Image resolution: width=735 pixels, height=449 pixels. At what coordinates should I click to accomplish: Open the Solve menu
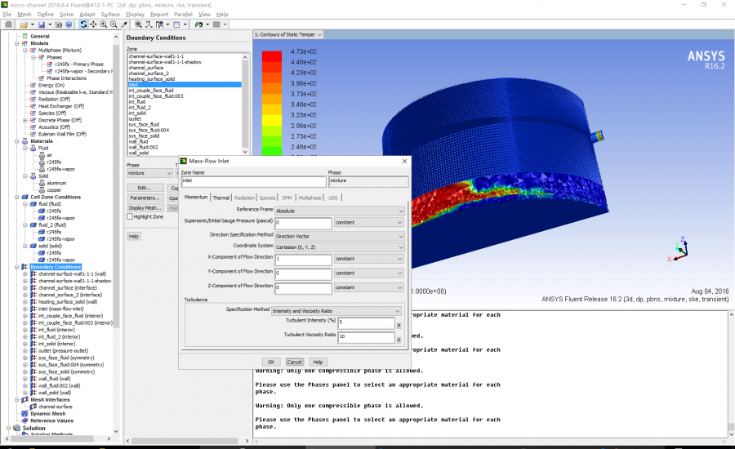click(66, 14)
